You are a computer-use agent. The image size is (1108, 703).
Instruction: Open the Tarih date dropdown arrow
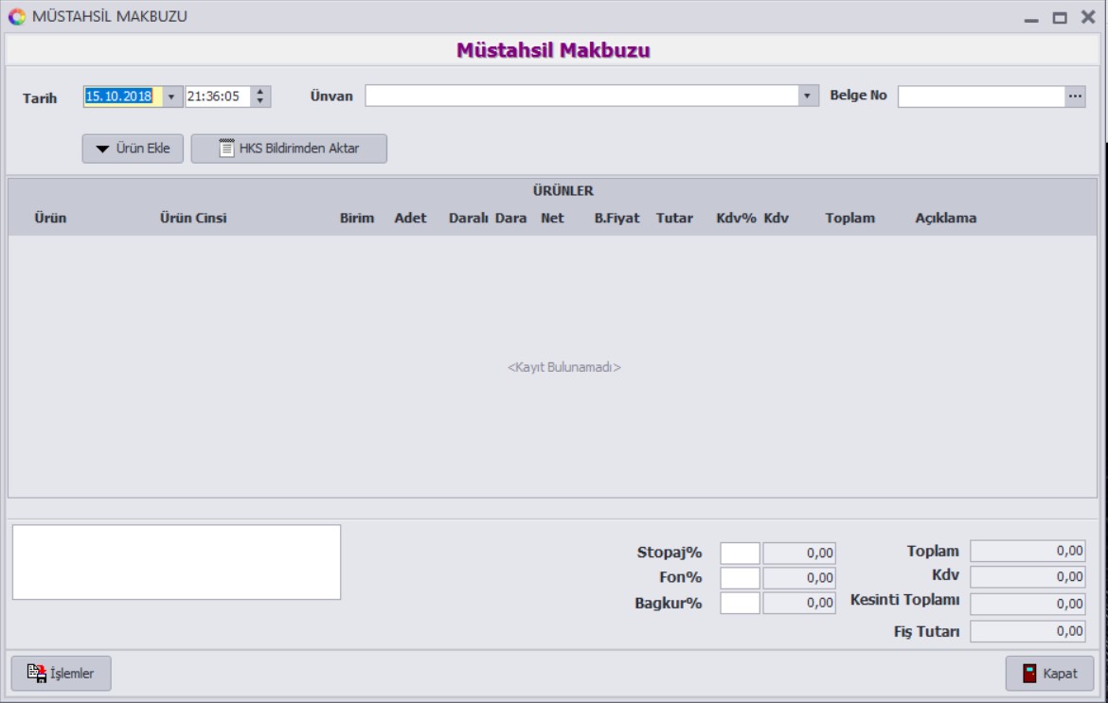point(171,97)
